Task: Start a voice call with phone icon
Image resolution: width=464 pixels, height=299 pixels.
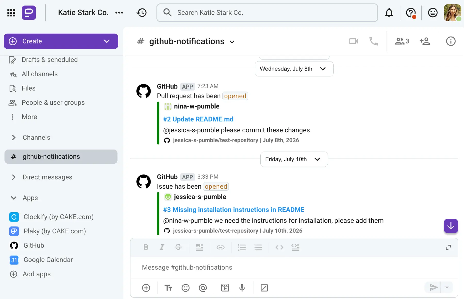Action: 374,41
